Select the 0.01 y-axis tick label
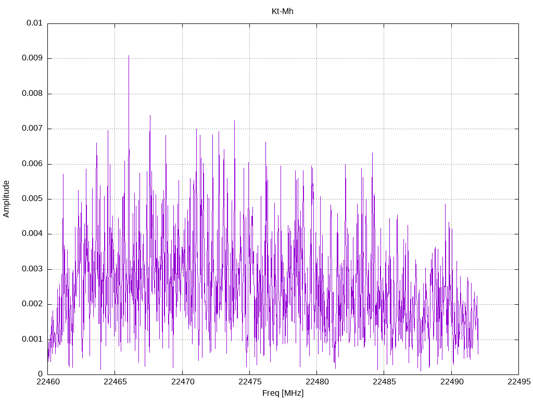This screenshot has width=533, height=400. coord(34,23)
